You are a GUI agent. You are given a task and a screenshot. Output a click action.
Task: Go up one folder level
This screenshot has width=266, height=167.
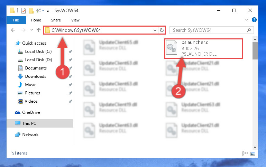point(39,30)
